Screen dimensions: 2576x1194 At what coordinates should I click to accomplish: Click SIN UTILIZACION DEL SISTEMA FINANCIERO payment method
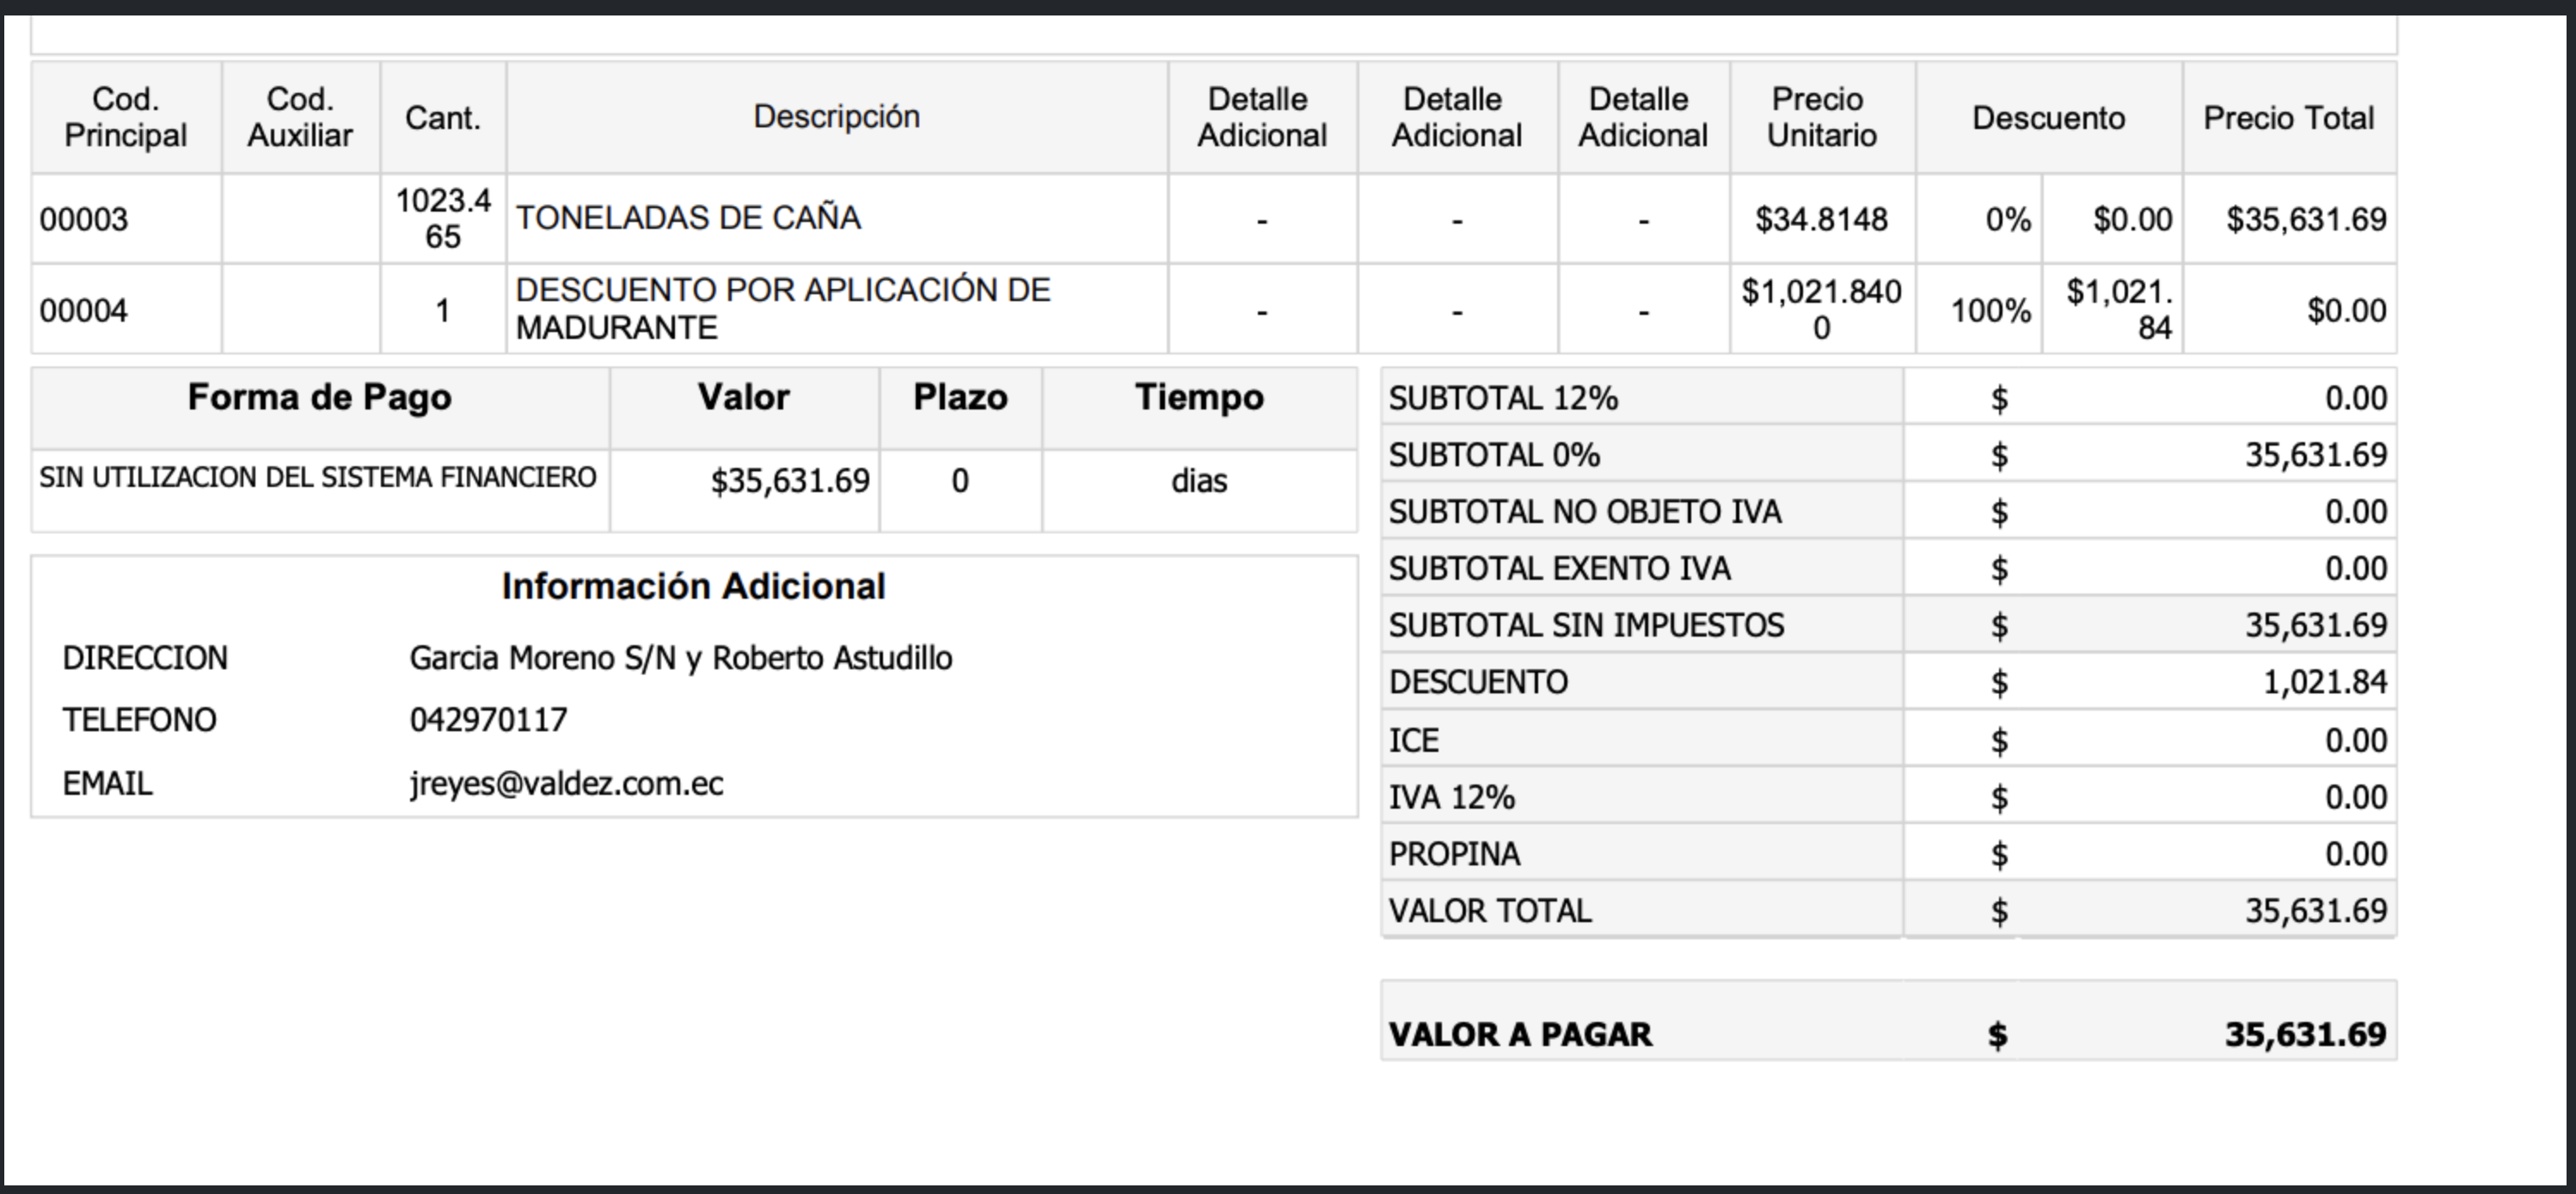[x=318, y=477]
